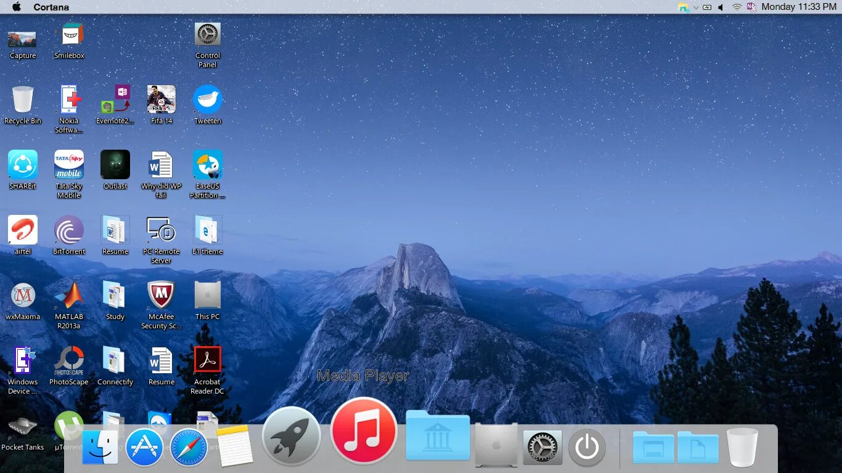This screenshot has height=473, width=842.
Task: Expand the hidden tray icons chevron
Action: (x=696, y=7)
